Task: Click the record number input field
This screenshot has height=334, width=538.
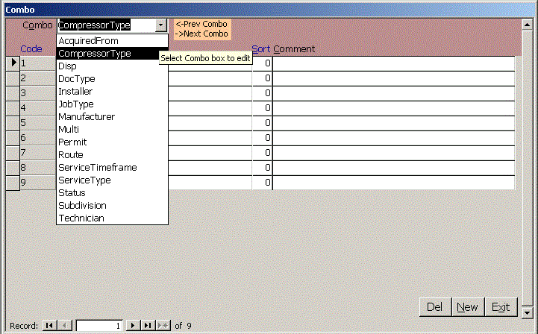Action: tap(100, 326)
